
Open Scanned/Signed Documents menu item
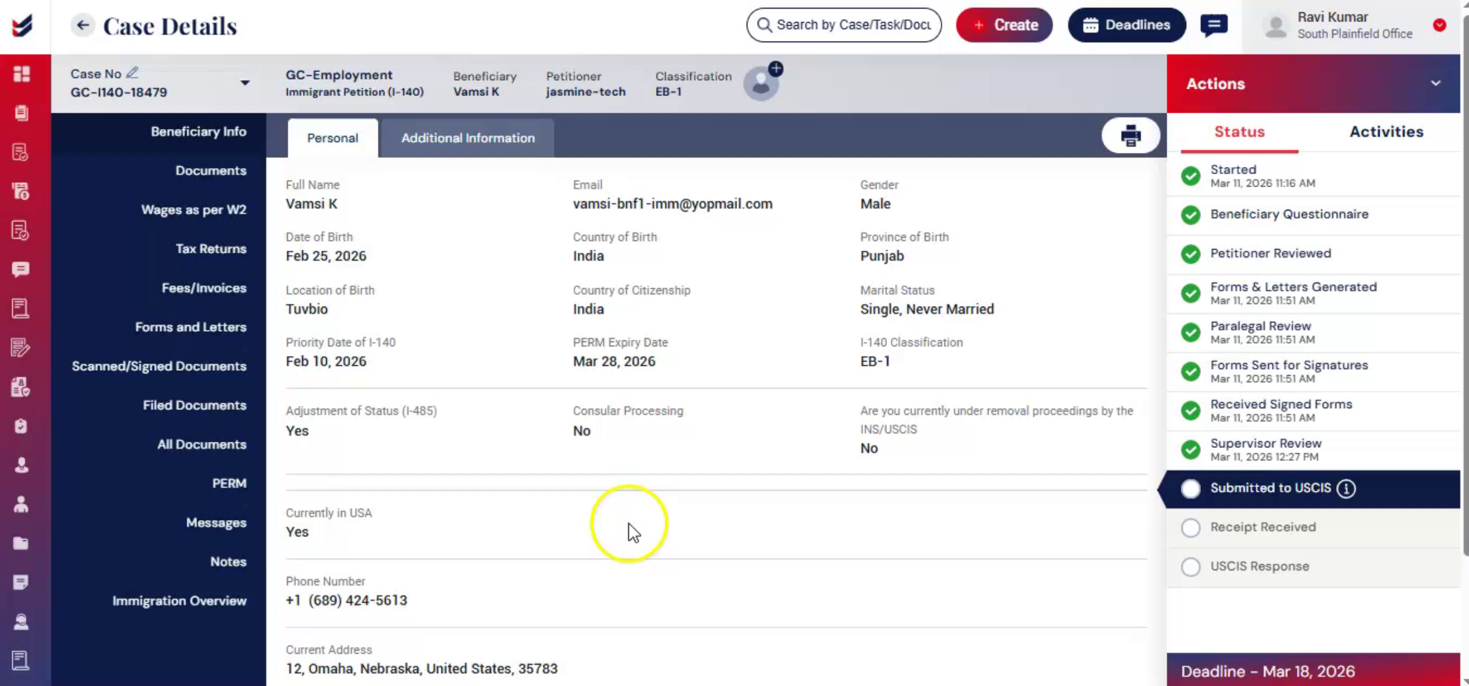click(159, 367)
